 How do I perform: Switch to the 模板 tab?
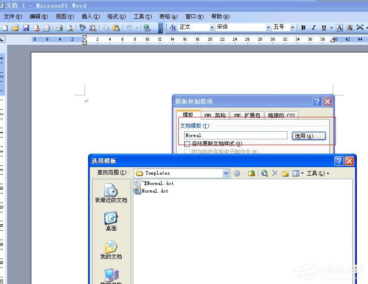click(188, 115)
